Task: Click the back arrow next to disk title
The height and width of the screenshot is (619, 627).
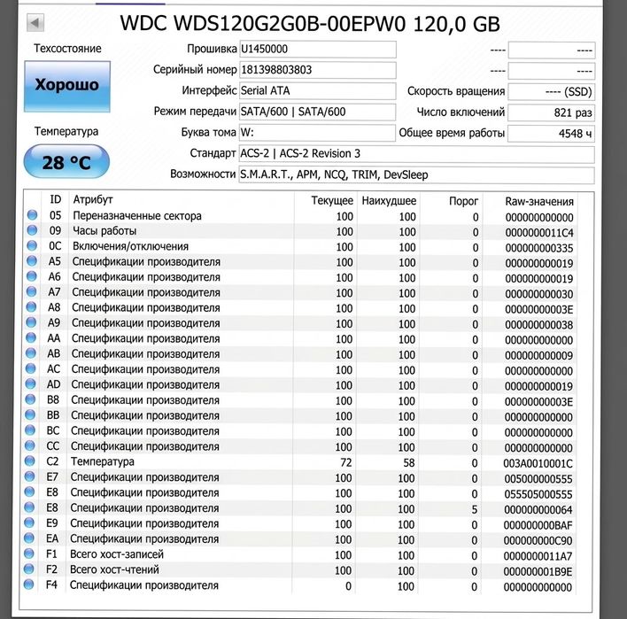Action: click(35, 23)
